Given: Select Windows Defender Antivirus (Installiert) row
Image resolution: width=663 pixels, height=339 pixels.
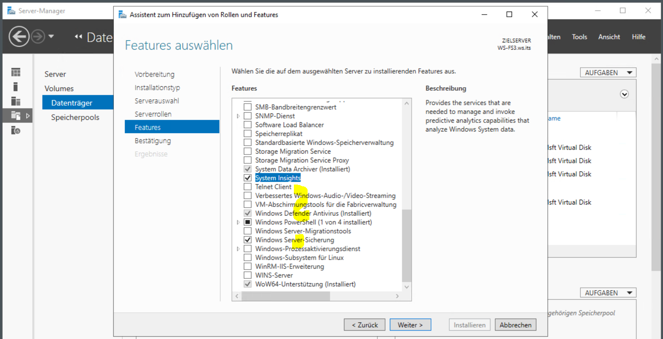Looking at the screenshot, I should tap(313, 213).
